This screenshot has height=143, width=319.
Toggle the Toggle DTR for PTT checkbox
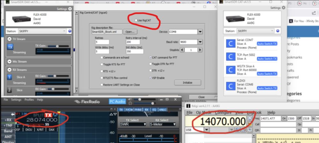click(151, 64)
